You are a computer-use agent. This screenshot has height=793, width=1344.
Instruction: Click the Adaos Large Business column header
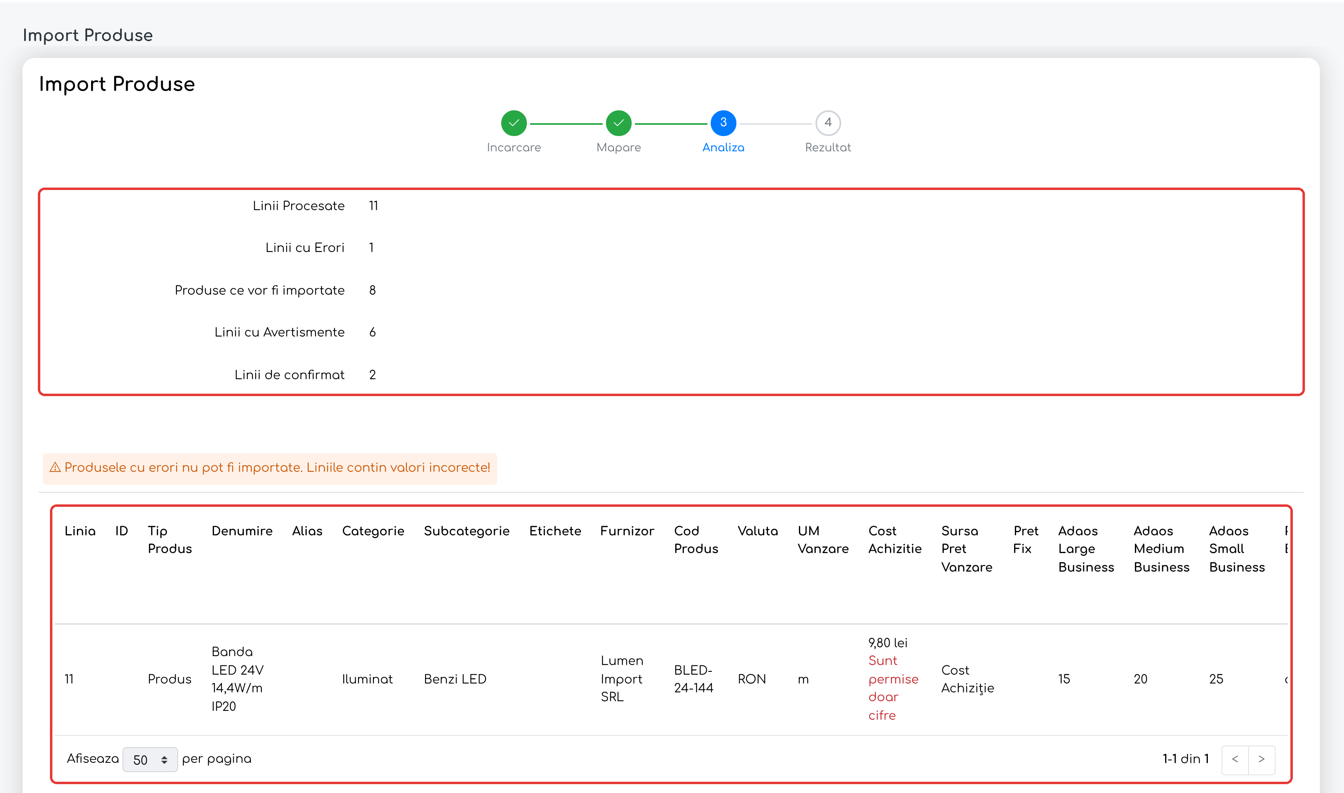pyautogui.click(x=1086, y=549)
